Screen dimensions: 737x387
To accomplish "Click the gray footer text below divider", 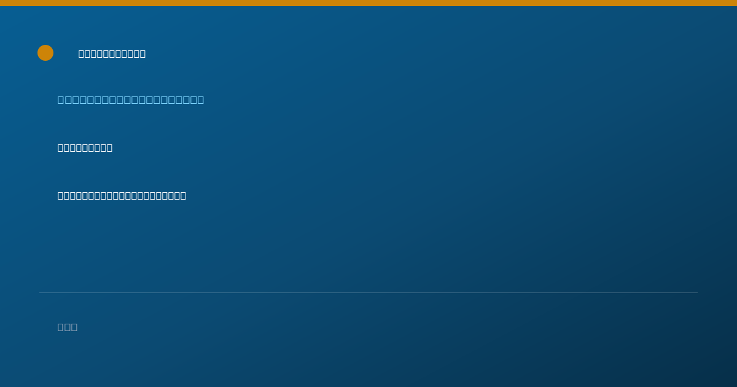I will click(x=68, y=327).
